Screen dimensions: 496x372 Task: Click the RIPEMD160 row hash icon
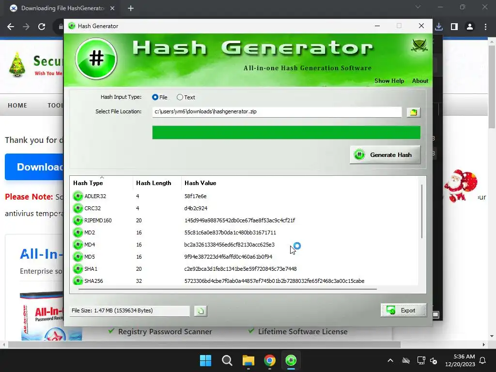(x=77, y=220)
